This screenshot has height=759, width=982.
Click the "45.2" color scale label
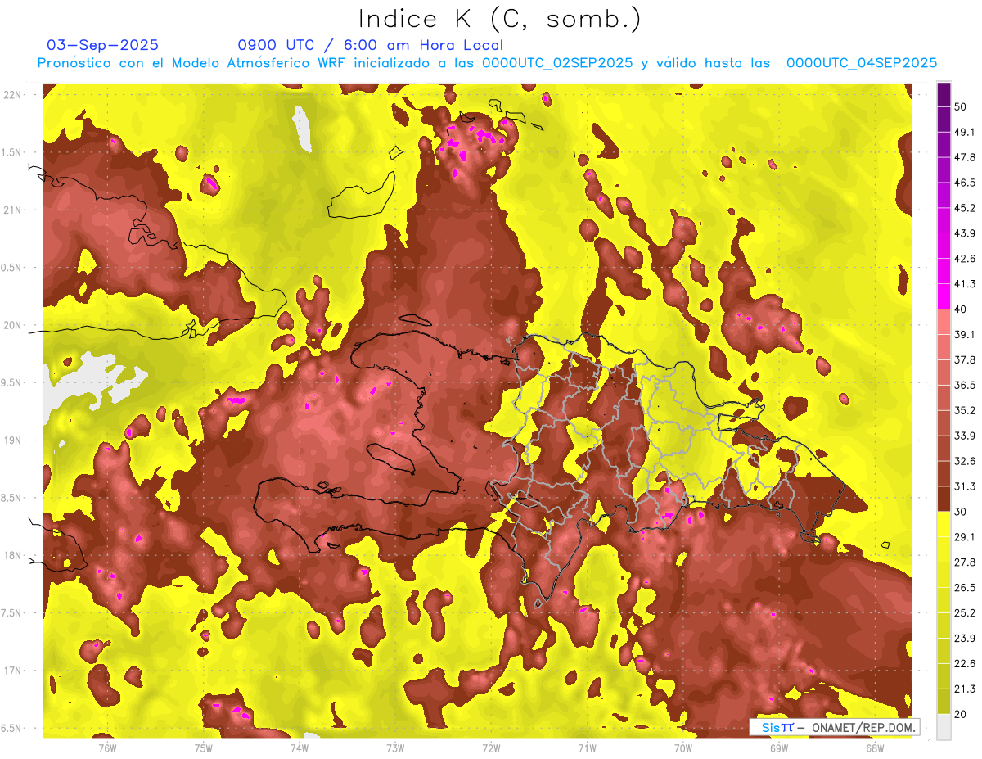coord(964,208)
